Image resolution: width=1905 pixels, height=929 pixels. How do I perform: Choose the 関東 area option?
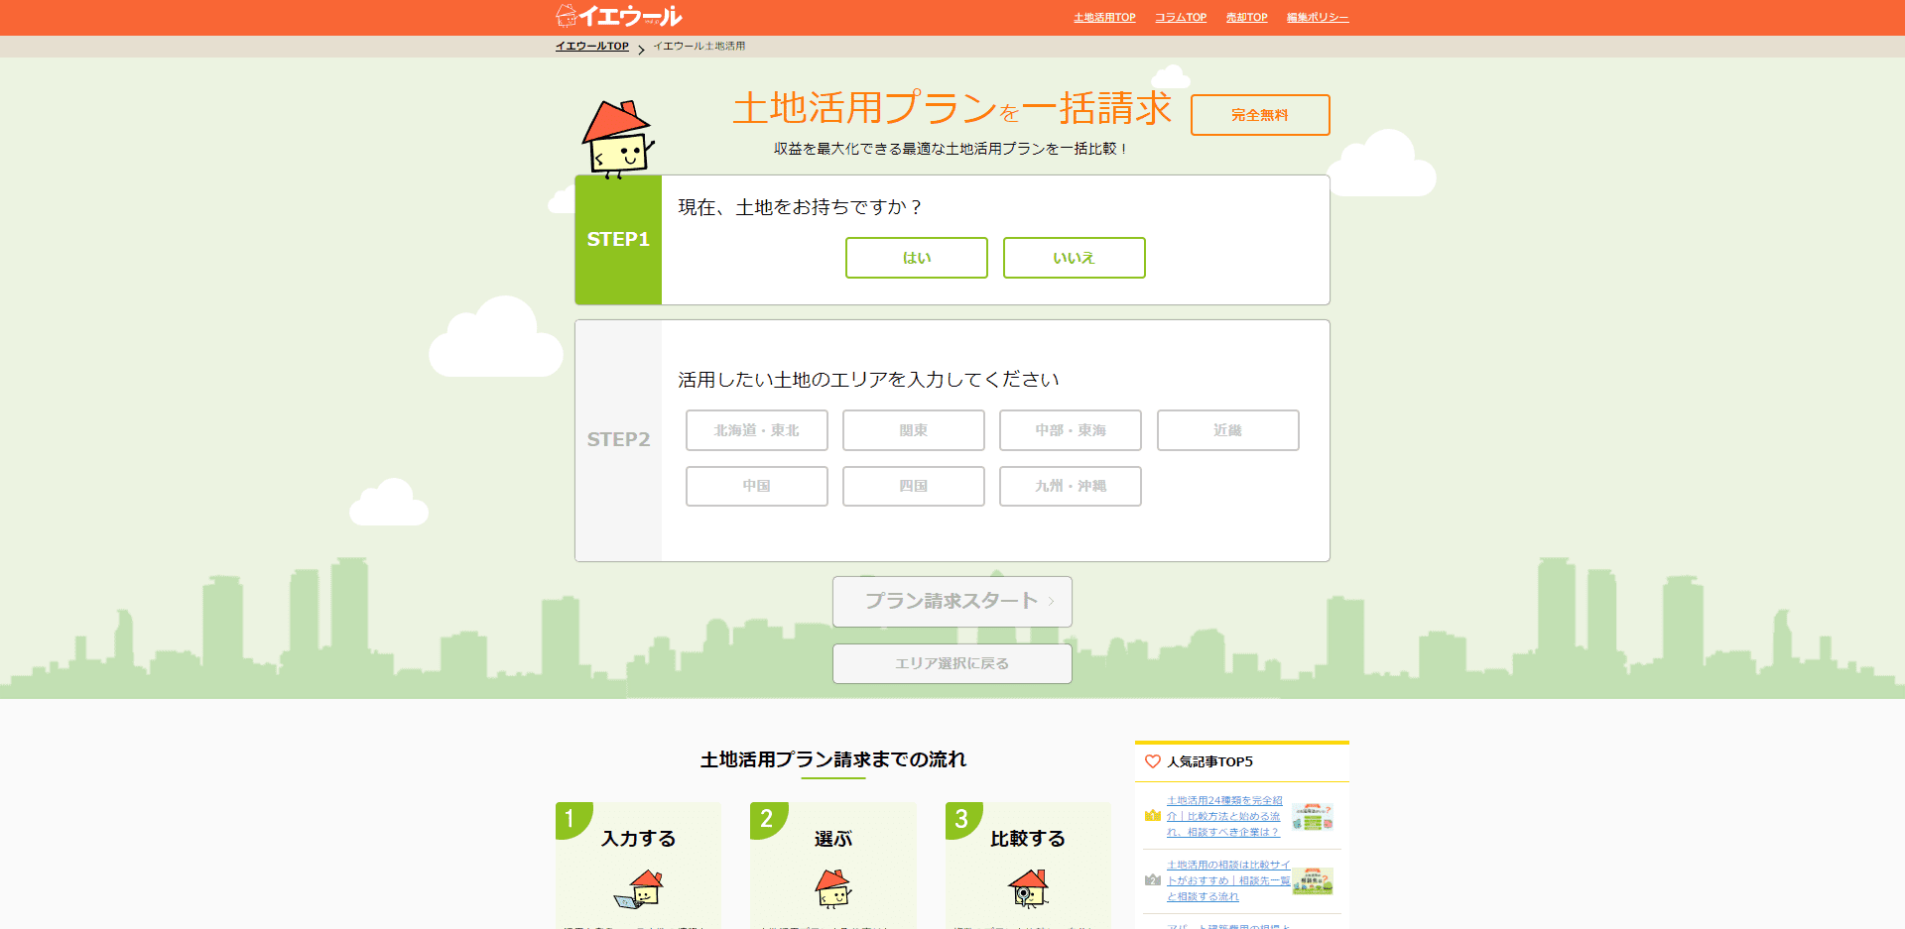point(913,430)
